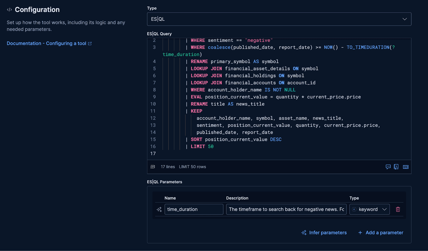Click the sparkle icon next to Infer parameters
Image resolution: width=428 pixels, height=251 pixels.
(304, 233)
